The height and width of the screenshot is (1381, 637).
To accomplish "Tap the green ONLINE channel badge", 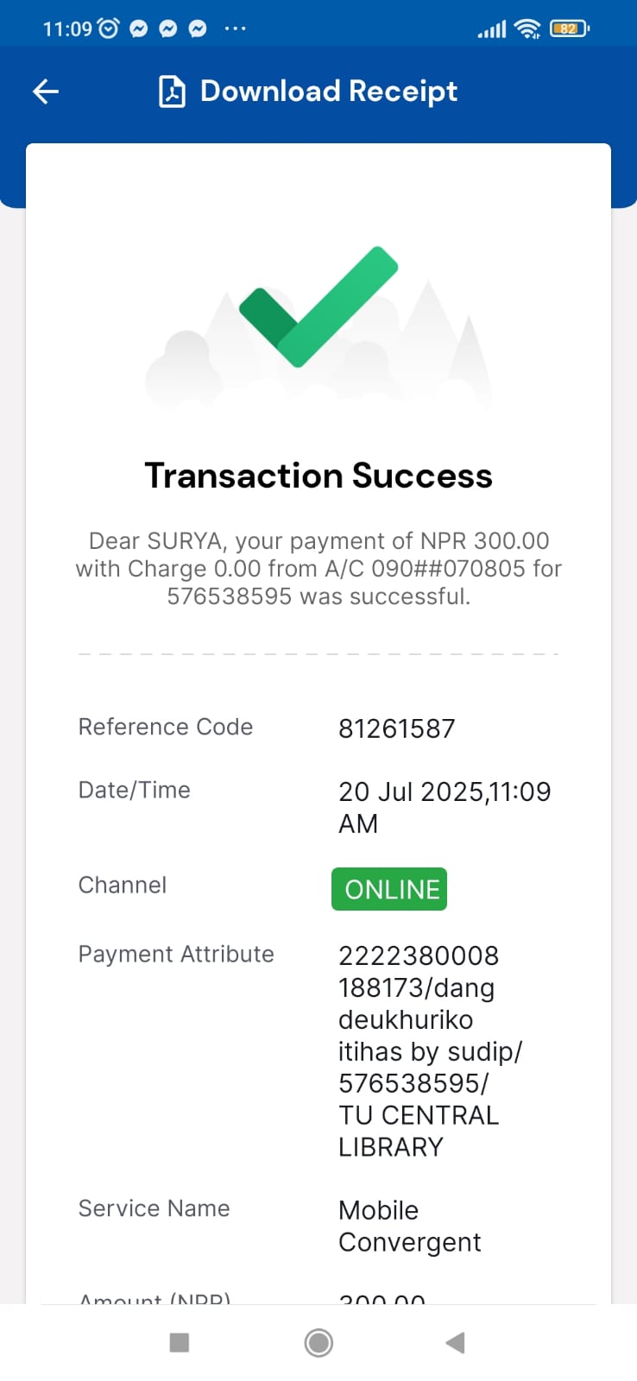I will point(389,889).
